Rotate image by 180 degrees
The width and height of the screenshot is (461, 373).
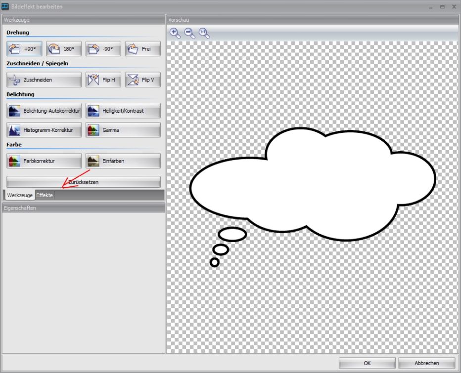point(64,49)
